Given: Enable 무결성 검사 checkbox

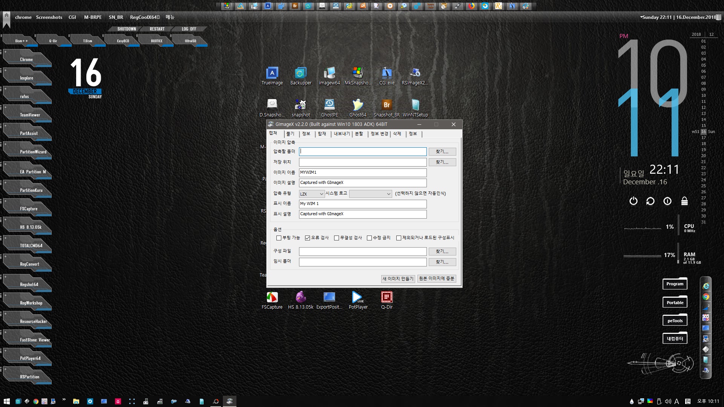Looking at the screenshot, I should pyautogui.click(x=336, y=238).
